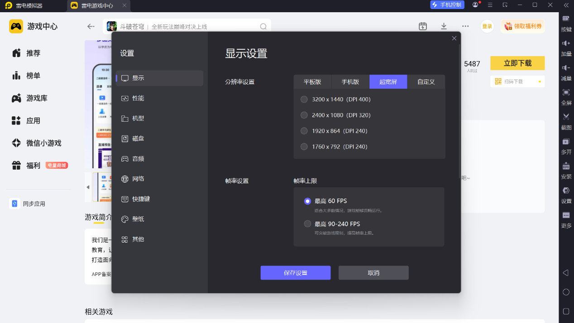Click 同步应用 sync apps
This screenshot has height=323, width=574.
28,204
